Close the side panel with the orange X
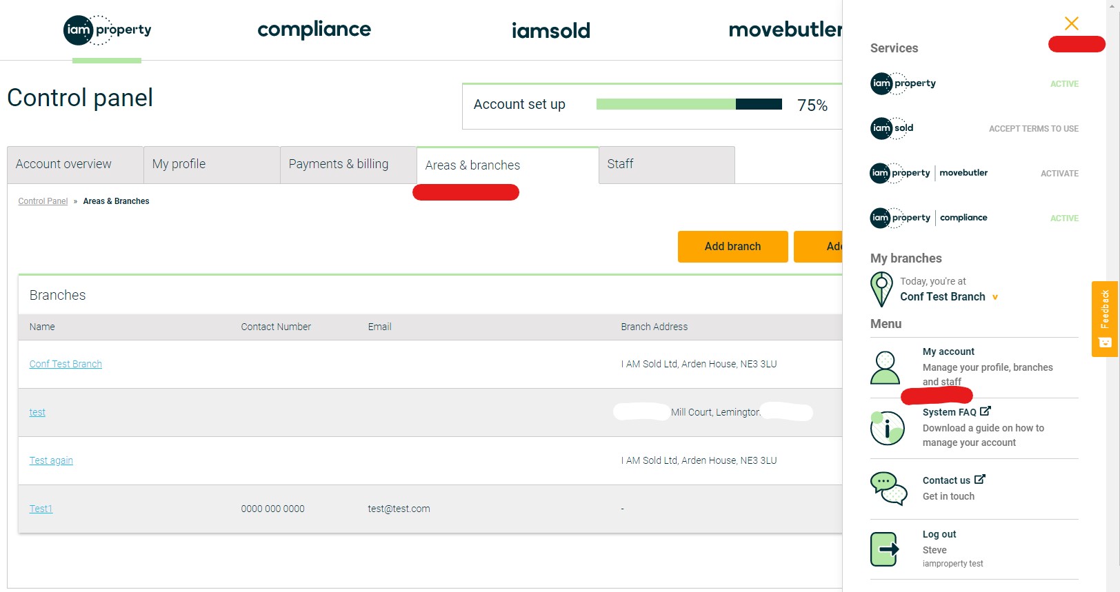The height and width of the screenshot is (592, 1120). (x=1071, y=23)
